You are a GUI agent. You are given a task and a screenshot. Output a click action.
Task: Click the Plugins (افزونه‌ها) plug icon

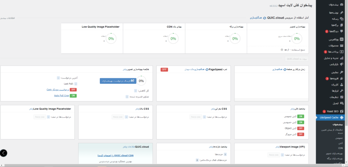(342, 79)
